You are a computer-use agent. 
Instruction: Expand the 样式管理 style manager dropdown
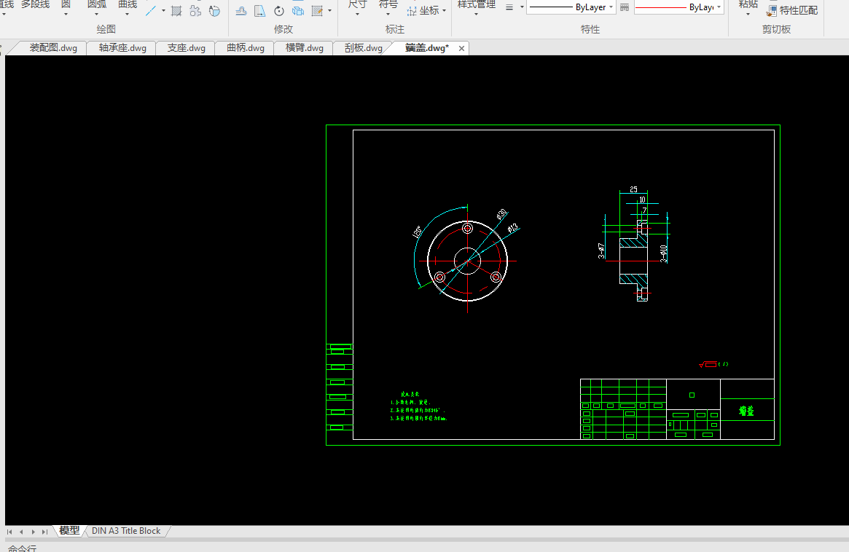click(476, 14)
